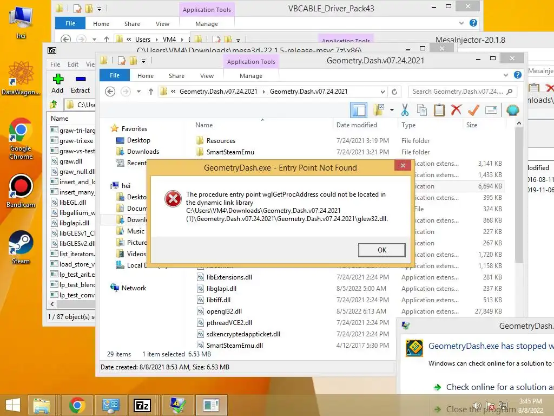Launch Google Chrome from the desktop
554x416 pixels.
coord(21,139)
